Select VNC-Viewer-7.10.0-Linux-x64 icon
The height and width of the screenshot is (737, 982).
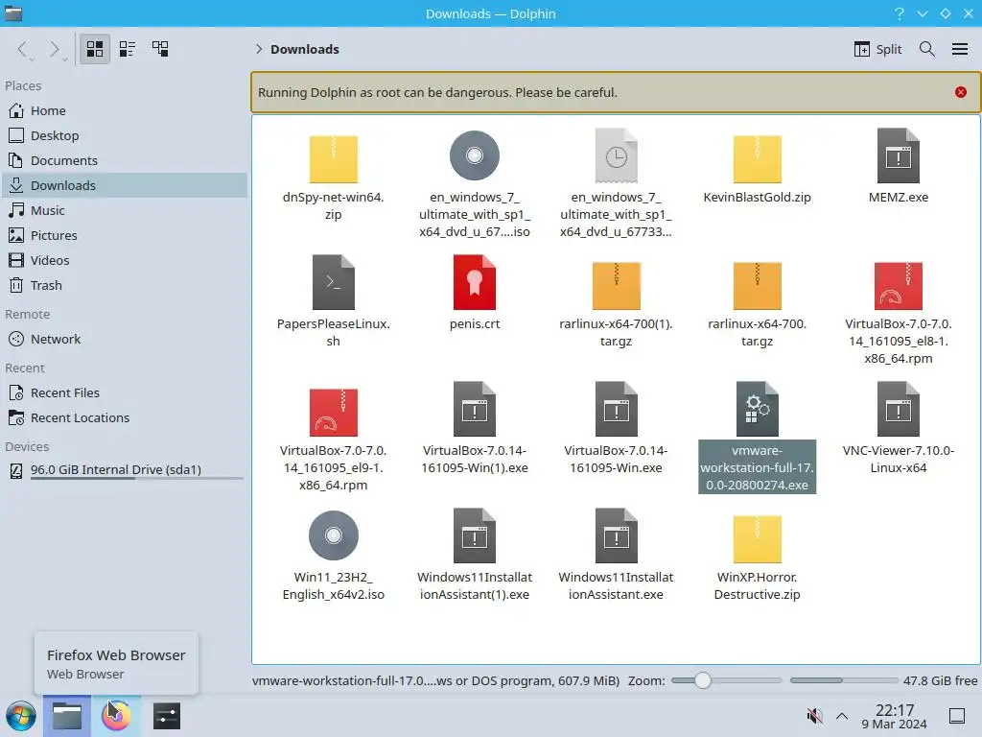pyautogui.click(x=898, y=409)
